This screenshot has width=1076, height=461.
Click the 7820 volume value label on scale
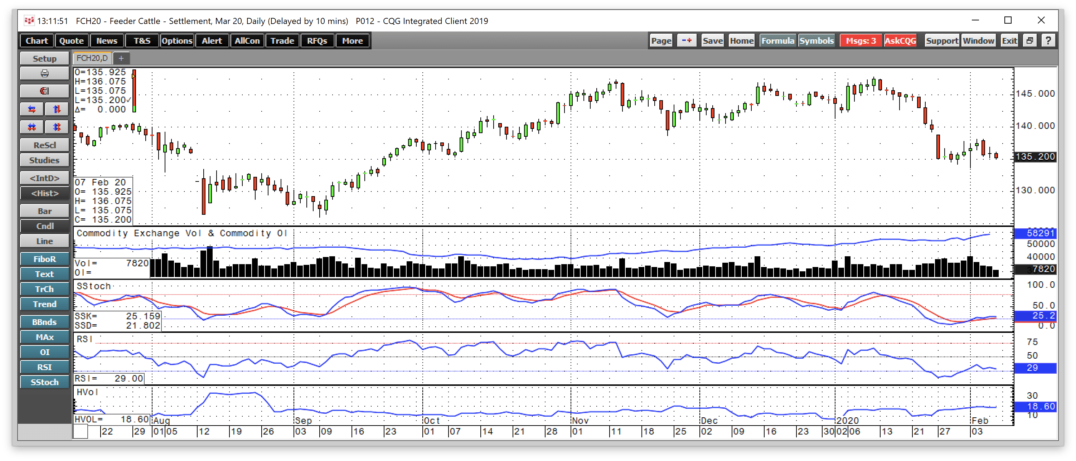[x=1035, y=269]
